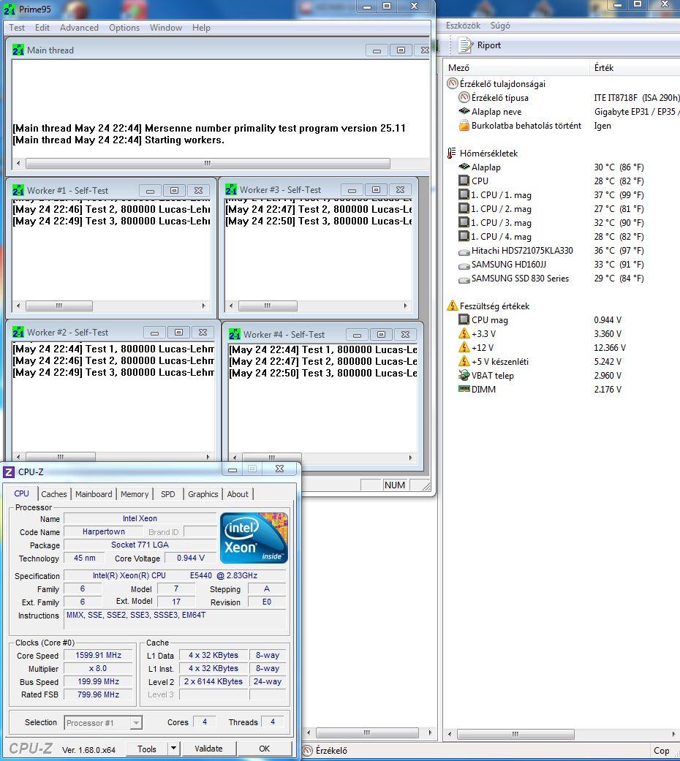
Task: Switch to the SPD tab in CPU-Z
Action: click(168, 494)
